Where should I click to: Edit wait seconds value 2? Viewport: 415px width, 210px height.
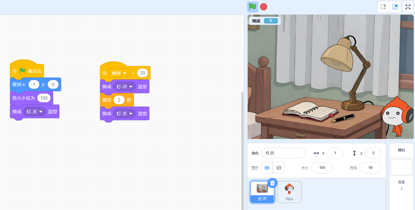119,100
